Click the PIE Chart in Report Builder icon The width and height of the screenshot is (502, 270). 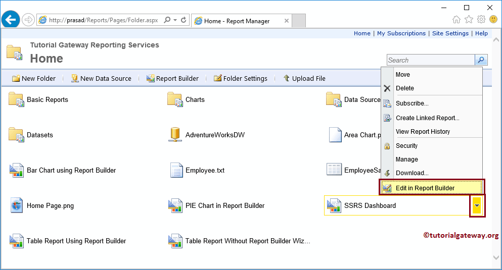[x=175, y=206]
